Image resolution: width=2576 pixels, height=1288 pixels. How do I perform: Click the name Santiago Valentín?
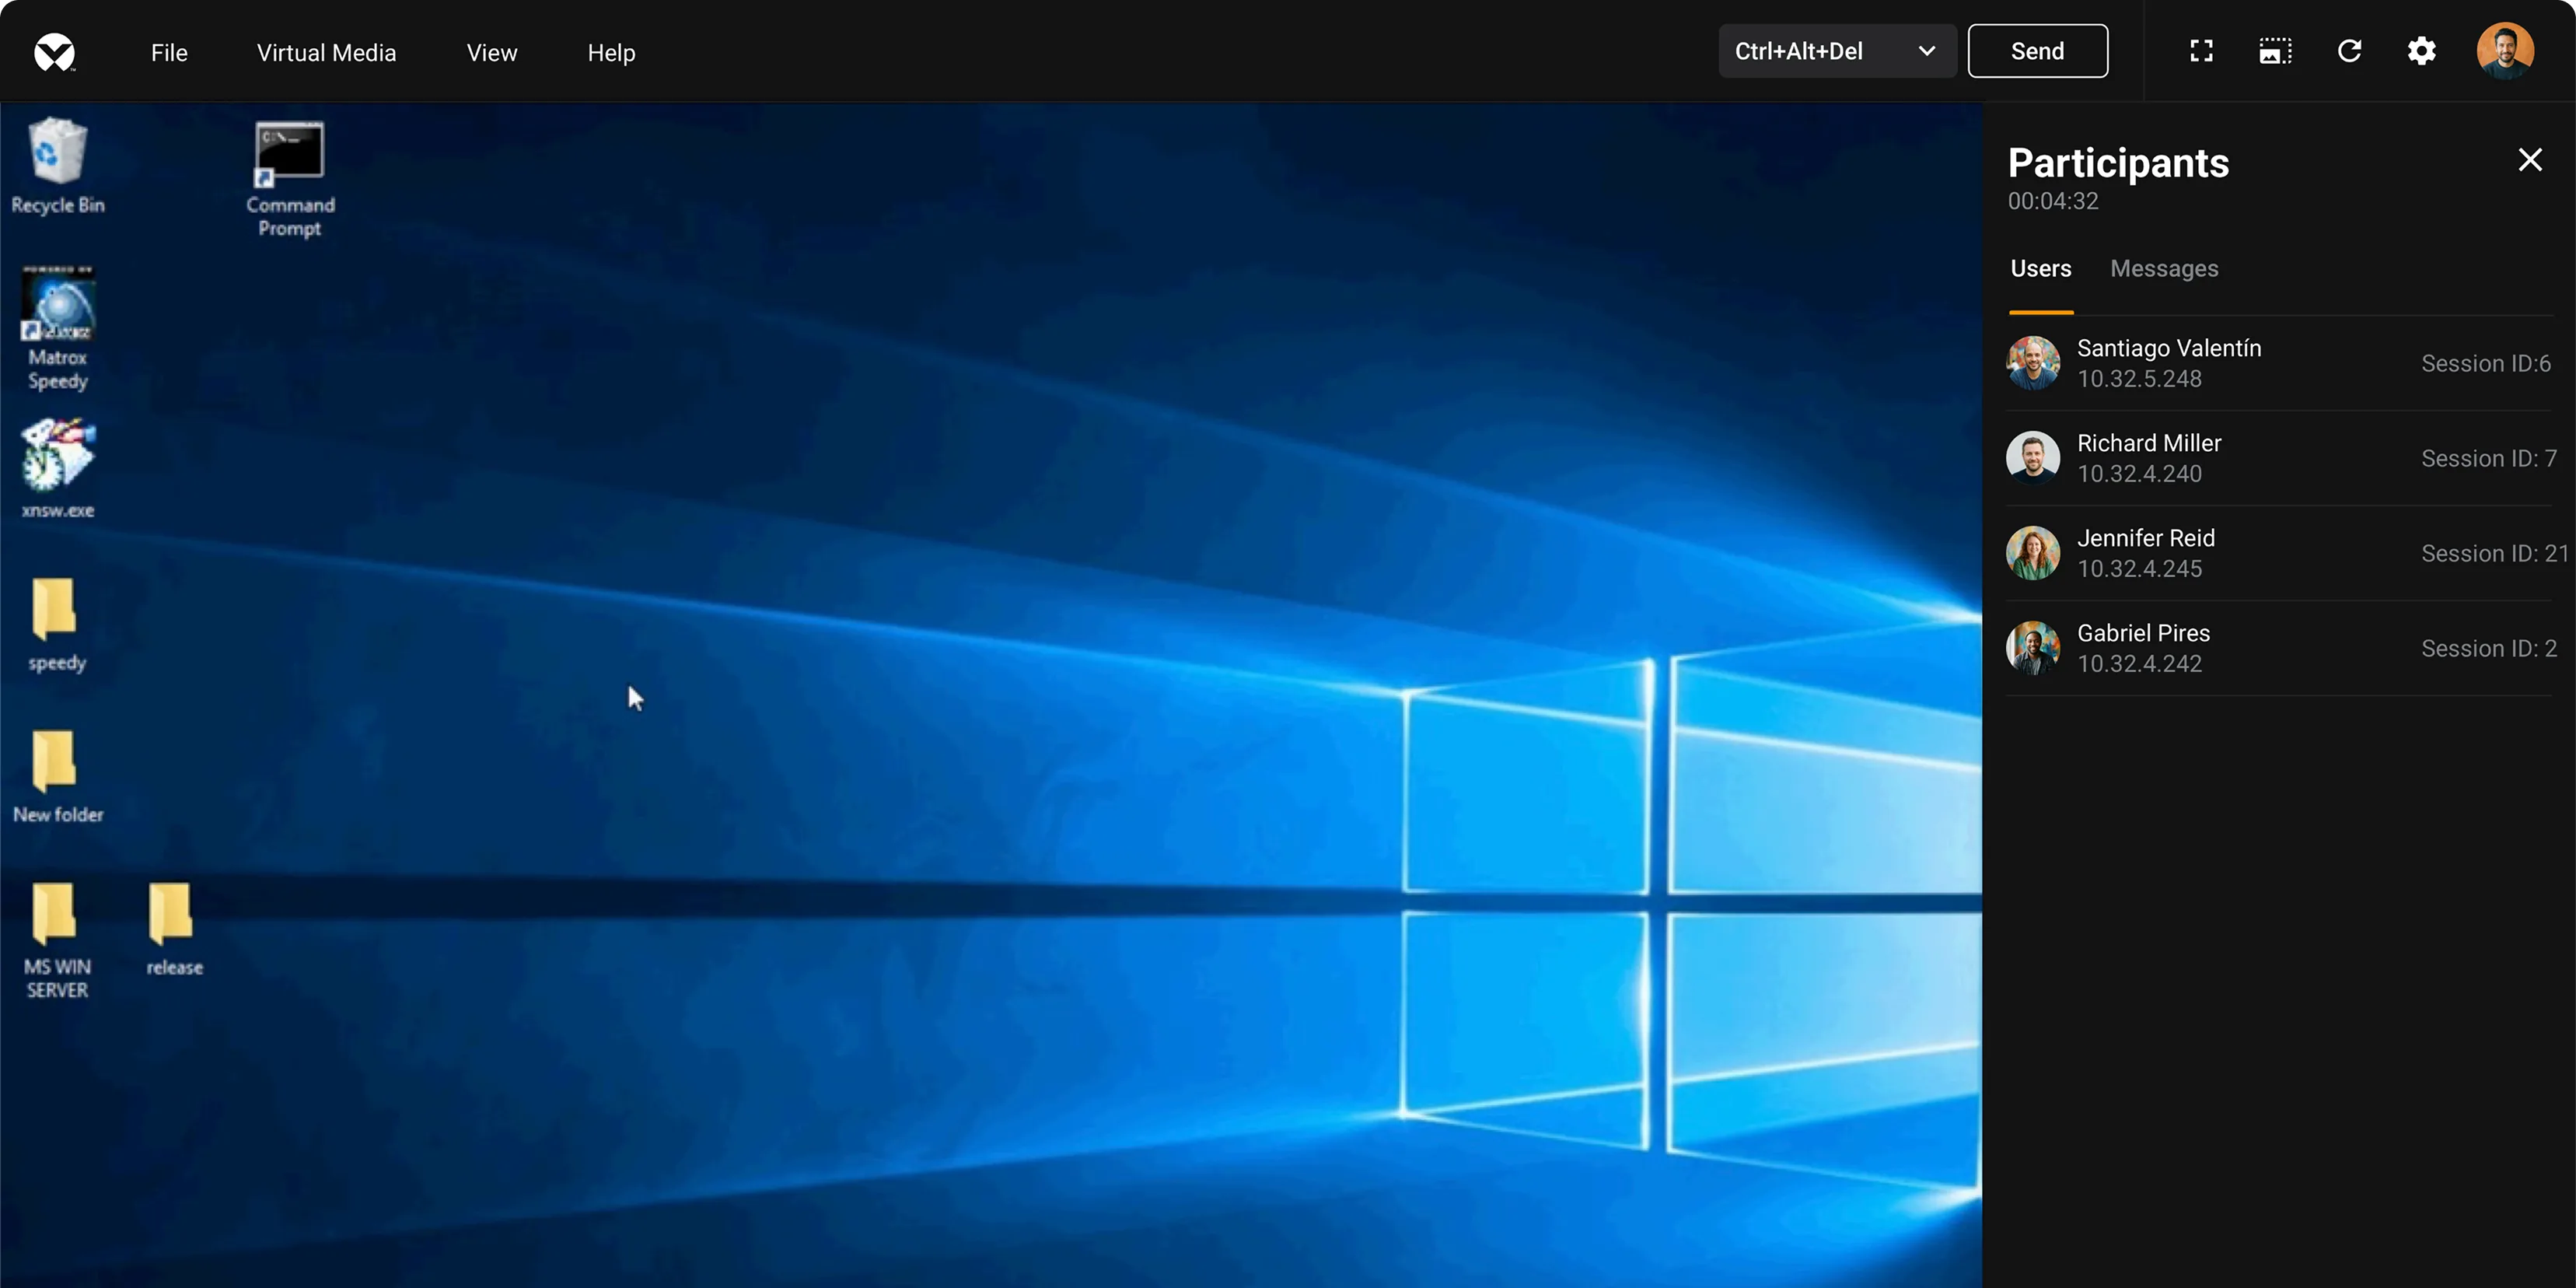[x=2169, y=348]
